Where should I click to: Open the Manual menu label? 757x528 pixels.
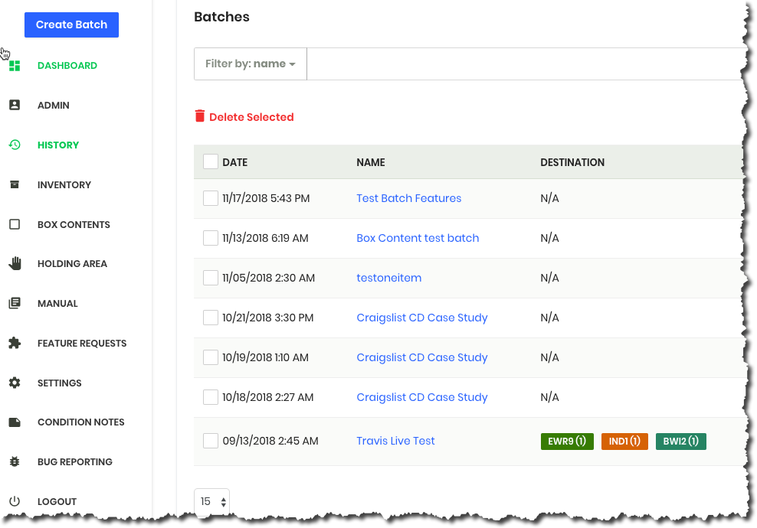[x=57, y=303]
